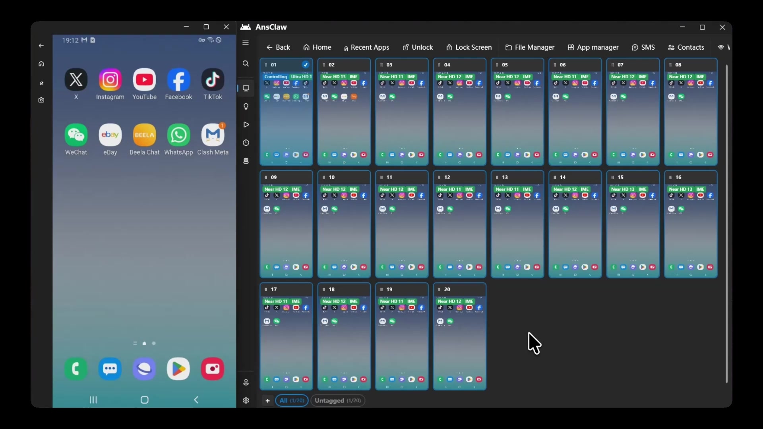The width and height of the screenshot is (763, 429).
Task: Tap the phone's back navigation arrow
Action: pyautogui.click(x=196, y=400)
